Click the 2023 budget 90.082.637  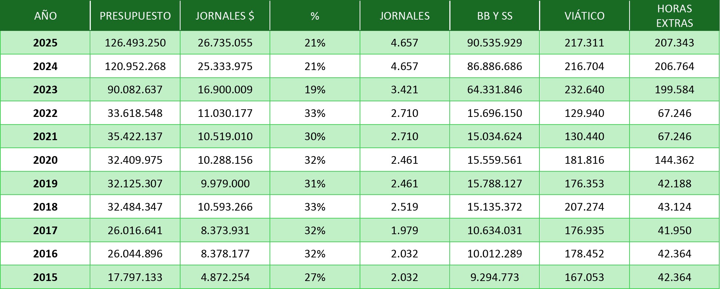click(135, 90)
